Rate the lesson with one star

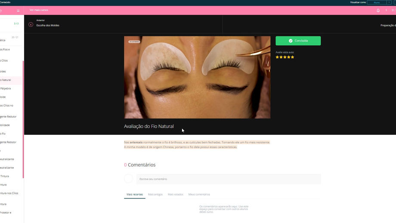(x=277, y=57)
